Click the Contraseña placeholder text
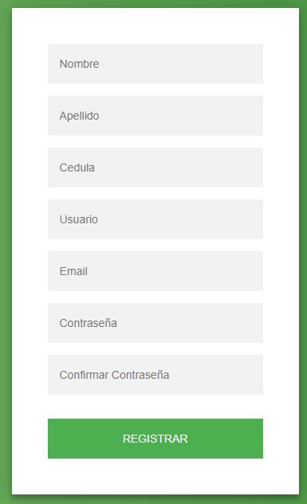This screenshot has width=307, height=504. click(88, 323)
